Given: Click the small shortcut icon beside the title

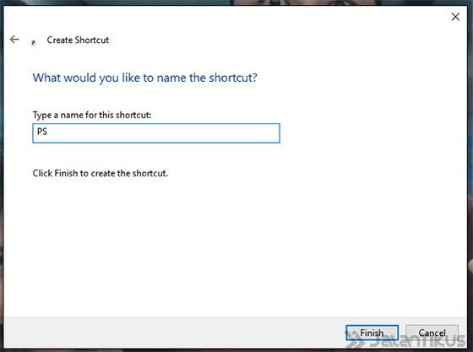Looking at the screenshot, I should [34, 43].
